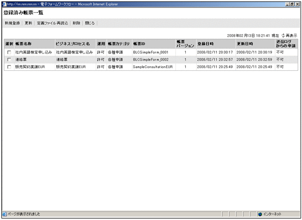The height and width of the screenshot is (220, 302).
Task: Click update date 2008/02/11 20:30:19
Action: tap(254, 52)
